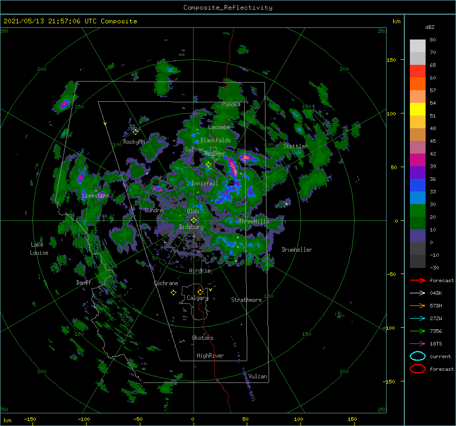456x426 pixels.
Task: Click the green 7356 arrow icon
Action: pyautogui.click(x=417, y=331)
